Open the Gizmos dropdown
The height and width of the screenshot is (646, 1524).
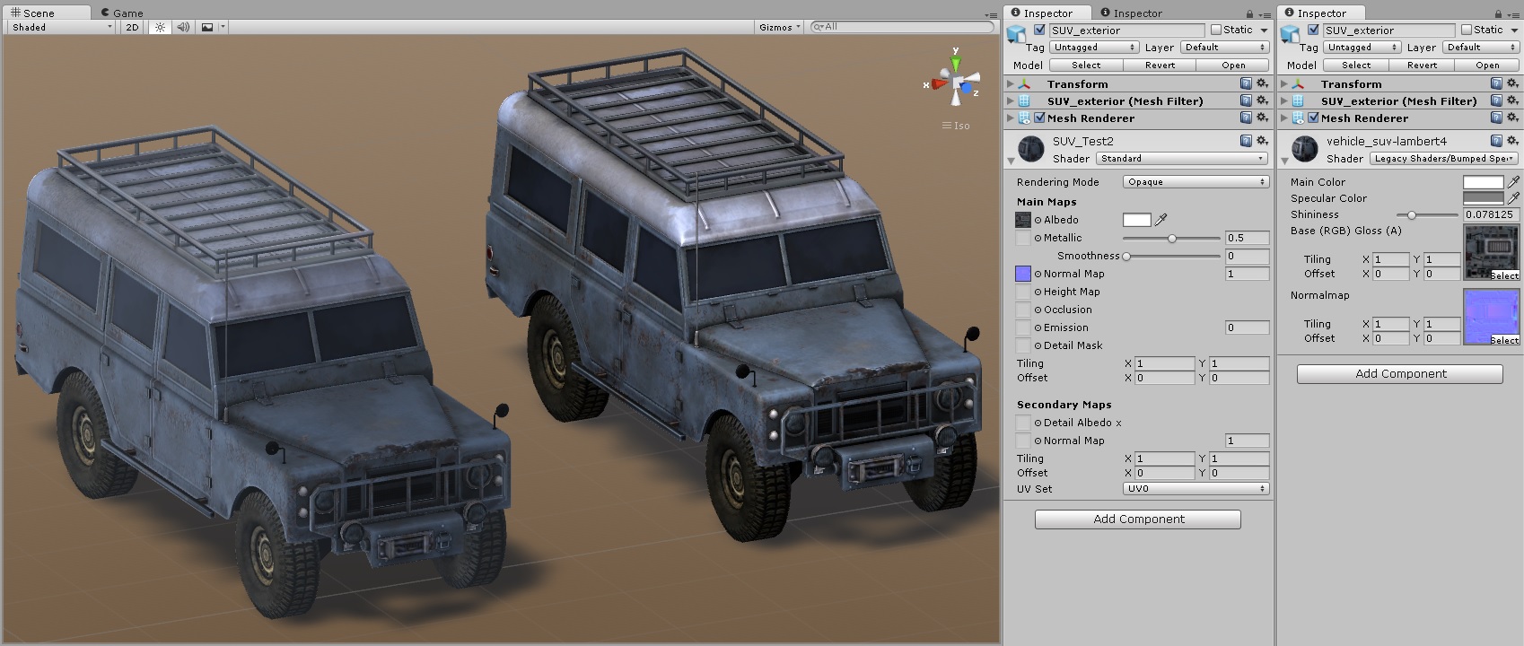coord(780,27)
